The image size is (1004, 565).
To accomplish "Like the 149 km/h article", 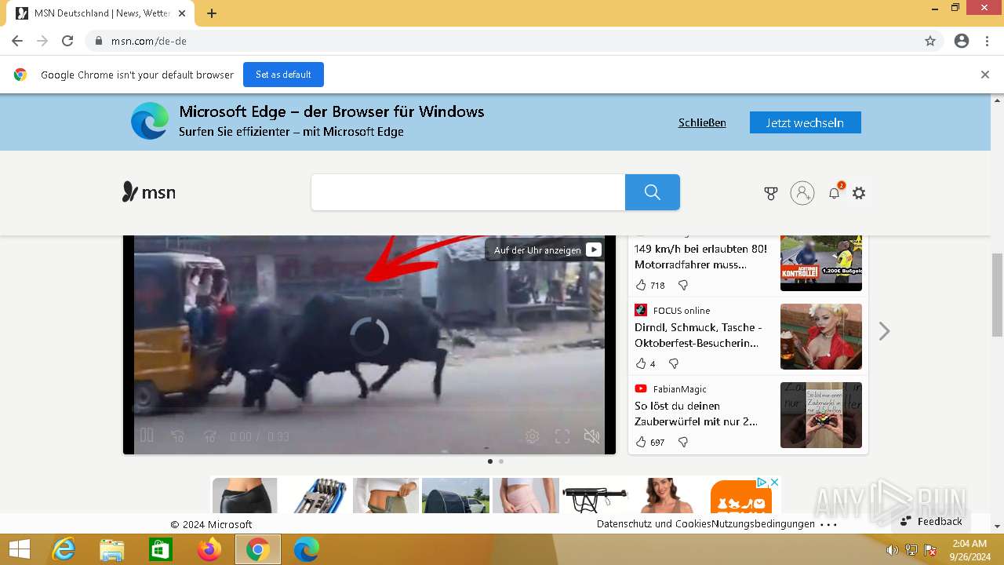I will tap(641, 285).
